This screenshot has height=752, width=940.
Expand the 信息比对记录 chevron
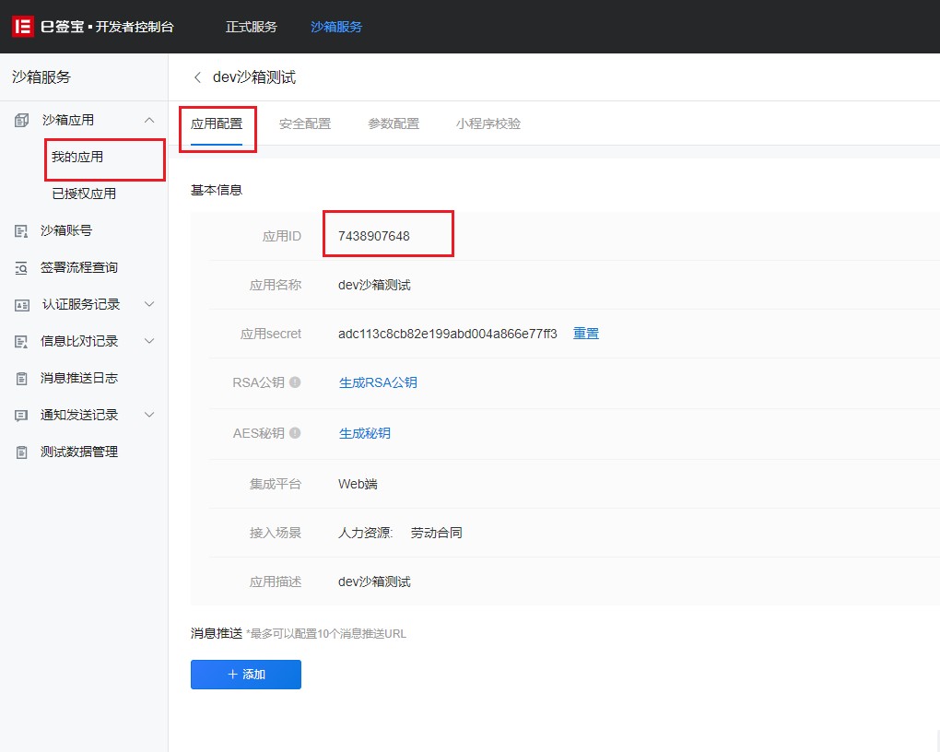pyautogui.click(x=150, y=341)
